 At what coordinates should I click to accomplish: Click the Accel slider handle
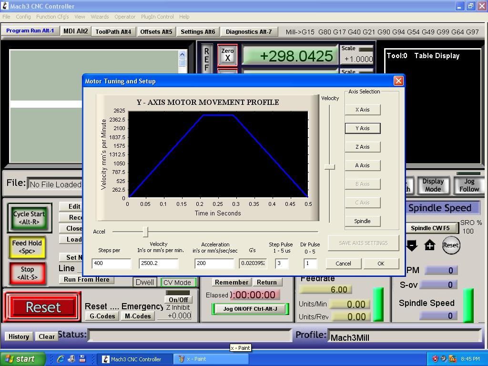(145, 232)
